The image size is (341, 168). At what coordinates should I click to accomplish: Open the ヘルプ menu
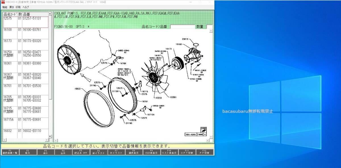click(x=26, y=7)
